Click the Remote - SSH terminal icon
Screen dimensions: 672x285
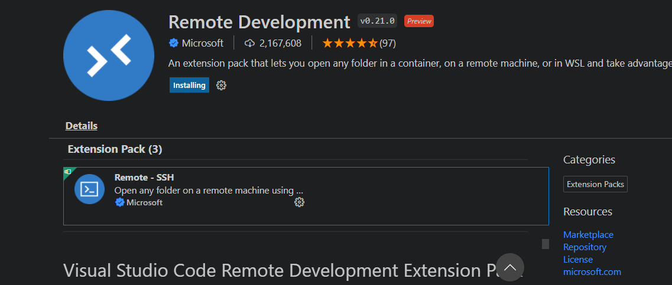coord(90,189)
